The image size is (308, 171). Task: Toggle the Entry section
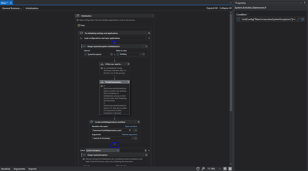(79, 25)
